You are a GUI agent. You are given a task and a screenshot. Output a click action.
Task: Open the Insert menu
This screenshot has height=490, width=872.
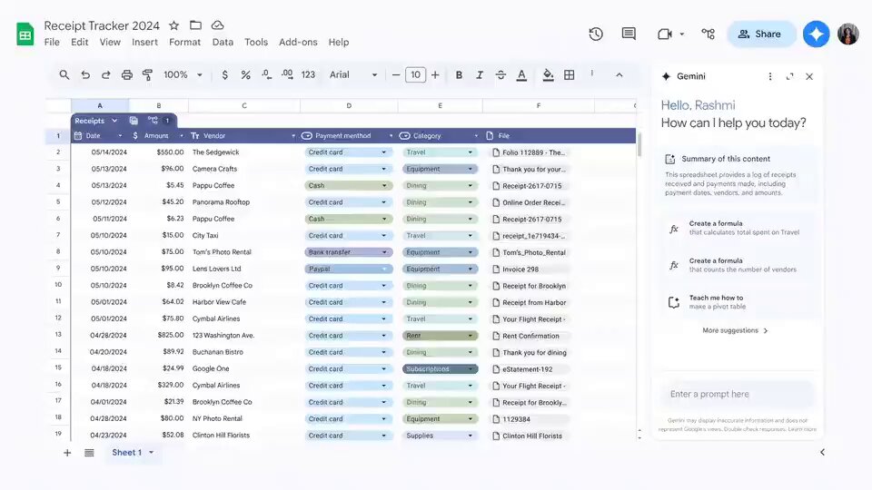(x=144, y=43)
